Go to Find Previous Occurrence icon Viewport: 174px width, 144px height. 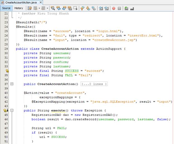[59, 8]
